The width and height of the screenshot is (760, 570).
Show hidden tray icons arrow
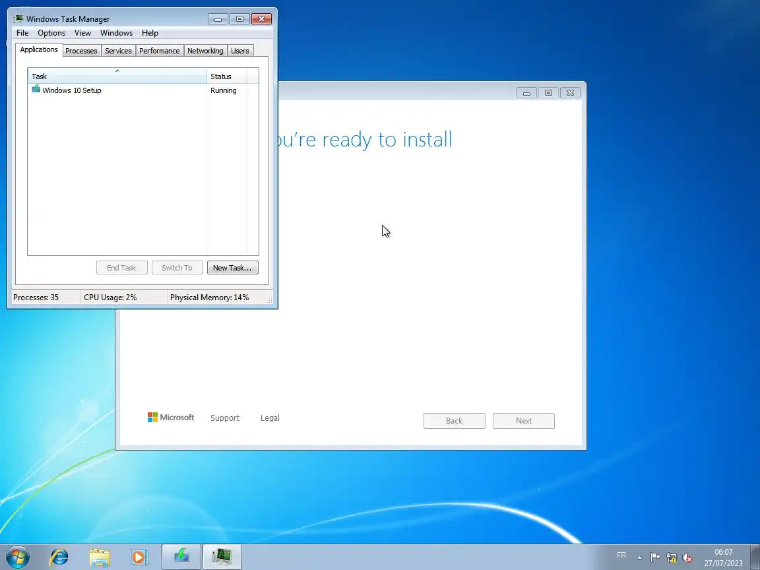pos(639,557)
